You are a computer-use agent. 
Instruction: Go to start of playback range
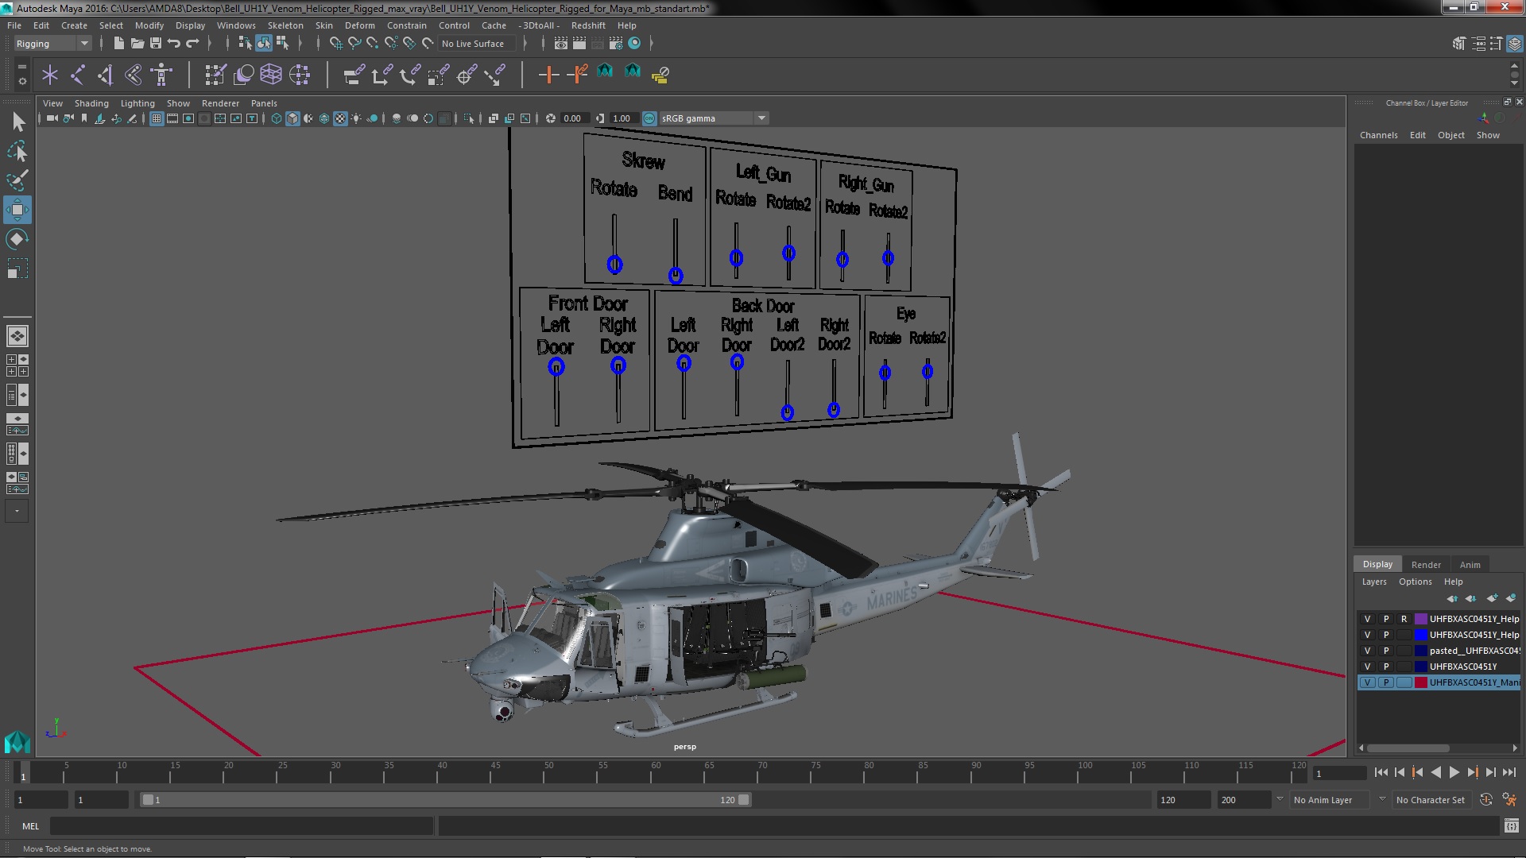click(x=1381, y=772)
